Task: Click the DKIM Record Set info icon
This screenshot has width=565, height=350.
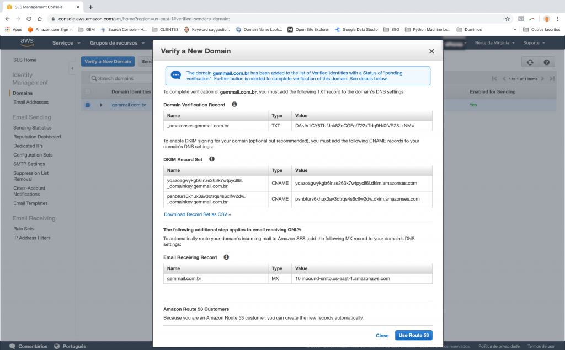Action: (212, 159)
